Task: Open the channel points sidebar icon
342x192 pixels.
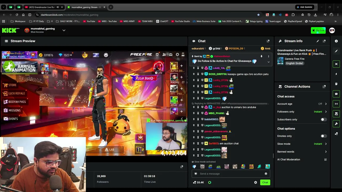Action: pos(336,134)
